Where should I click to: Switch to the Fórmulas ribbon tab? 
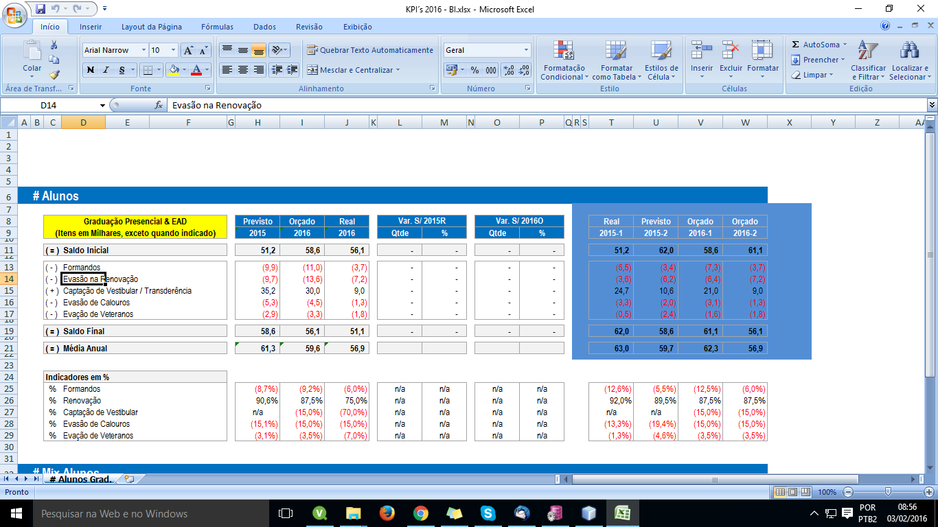pos(217,27)
